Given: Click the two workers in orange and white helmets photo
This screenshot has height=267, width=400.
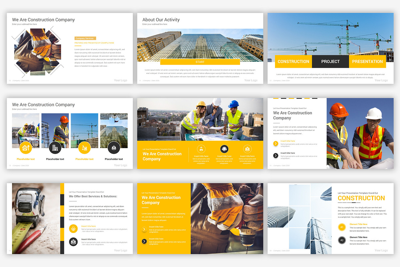Looking at the screenshot, I should 360,133.
